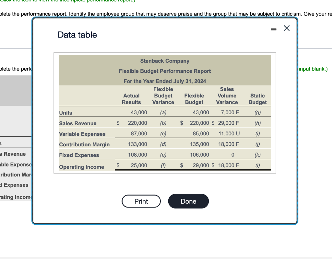Select input blank (c) for Variable Expenses variance
Screen dimensions: 332x259
tap(163, 133)
